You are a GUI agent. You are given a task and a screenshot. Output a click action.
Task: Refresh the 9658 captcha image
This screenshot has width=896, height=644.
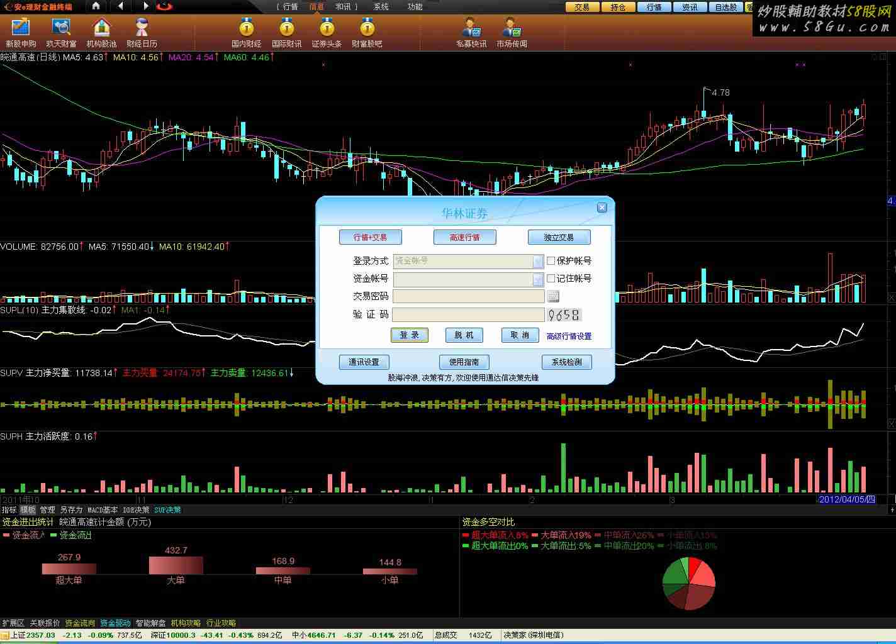(x=564, y=314)
